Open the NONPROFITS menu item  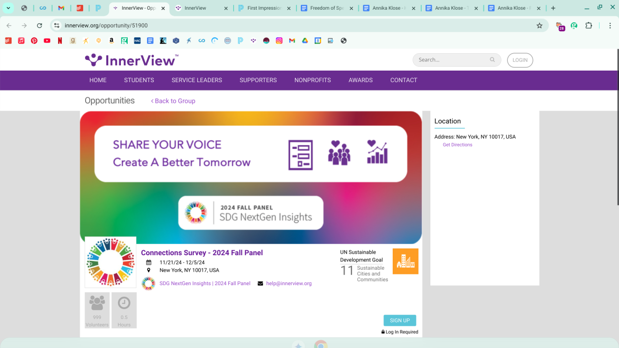pos(313,80)
